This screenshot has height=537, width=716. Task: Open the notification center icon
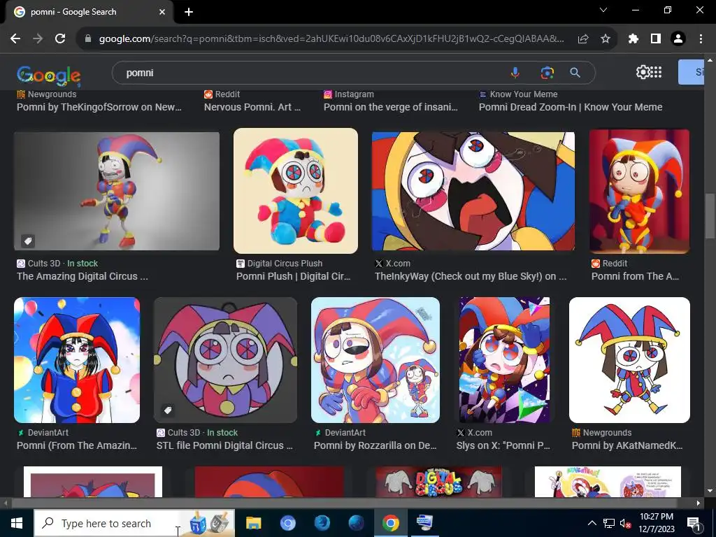click(x=694, y=523)
